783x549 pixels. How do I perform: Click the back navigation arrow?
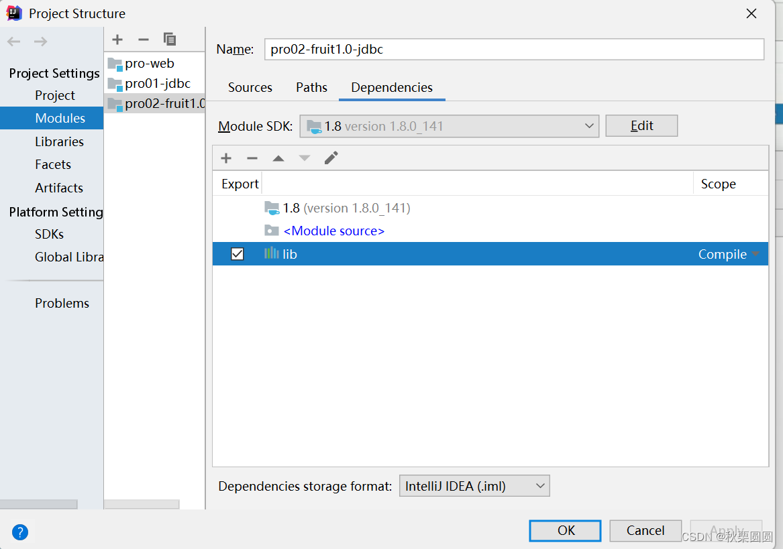13,42
